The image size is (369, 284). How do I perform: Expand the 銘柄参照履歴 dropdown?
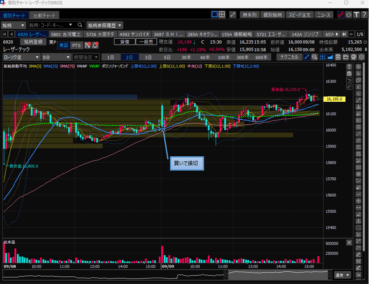click(105, 25)
